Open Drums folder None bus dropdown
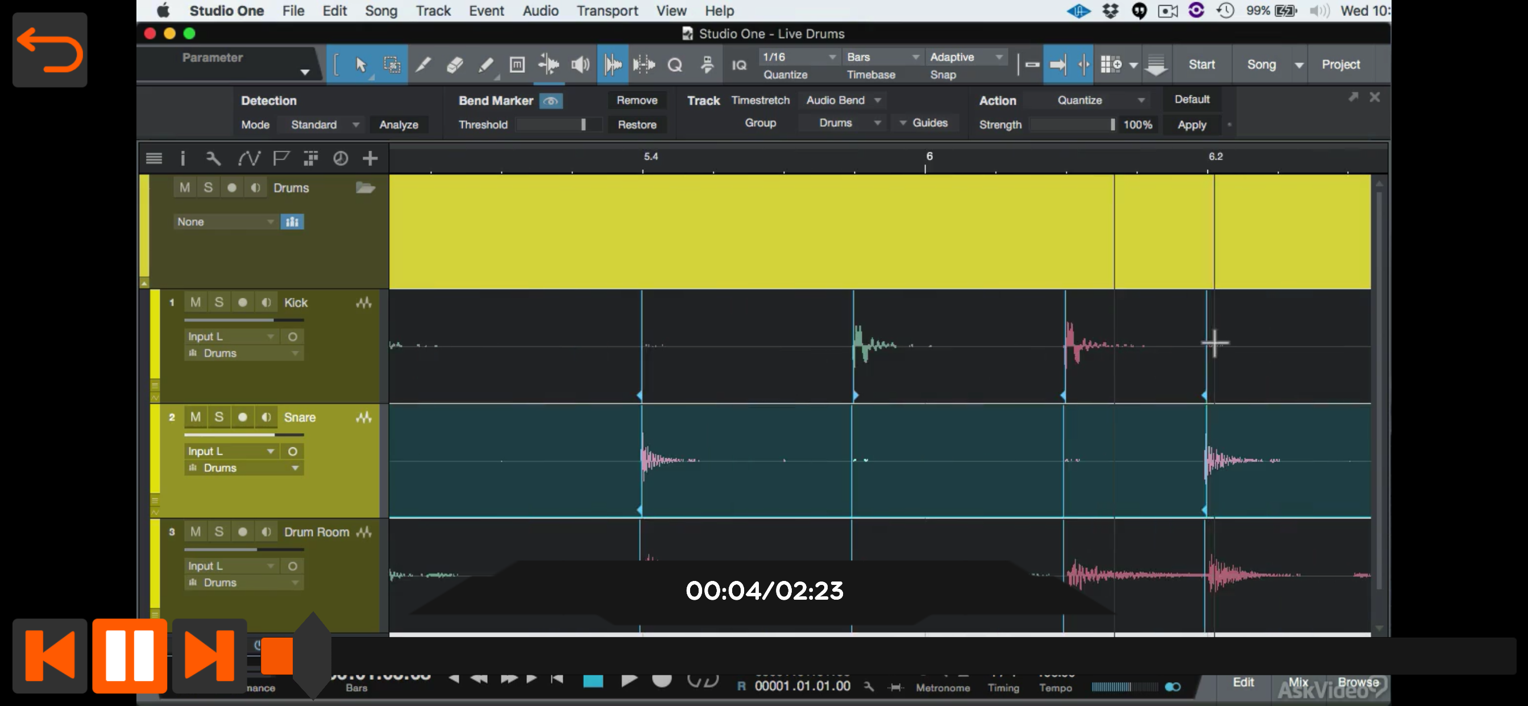The width and height of the screenshot is (1528, 706). click(226, 222)
